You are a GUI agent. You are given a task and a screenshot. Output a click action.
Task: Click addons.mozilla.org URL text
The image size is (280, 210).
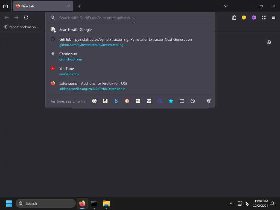(x=92, y=89)
